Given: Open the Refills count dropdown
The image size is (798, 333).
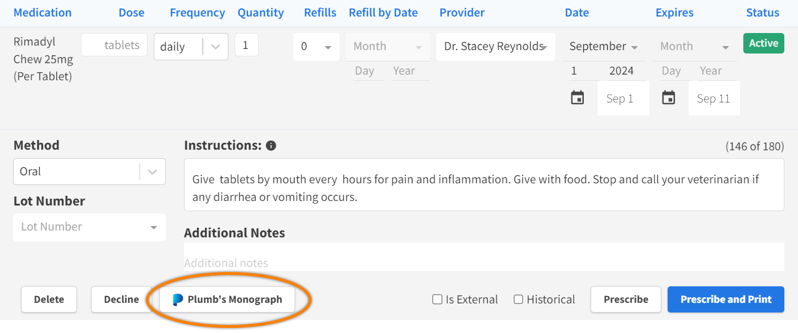Looking at the screenshot, I should click(x=316, y=47).
